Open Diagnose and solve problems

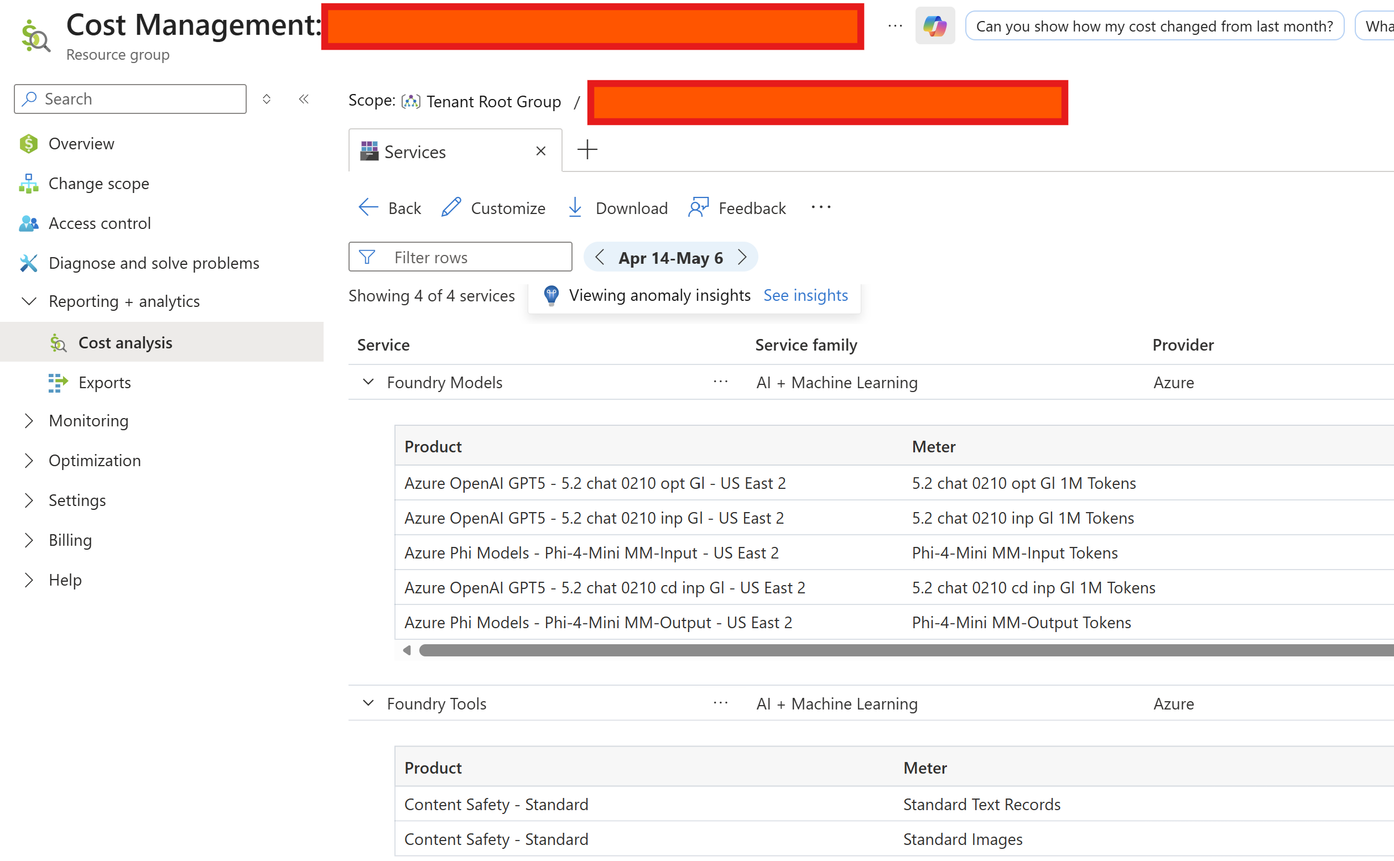tap(154, 263)
